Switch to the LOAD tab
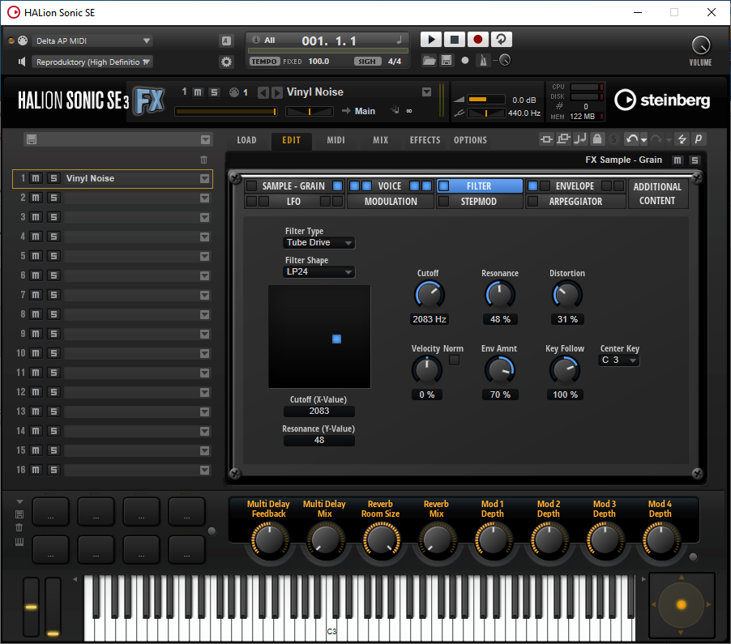 tap(246, 140)
